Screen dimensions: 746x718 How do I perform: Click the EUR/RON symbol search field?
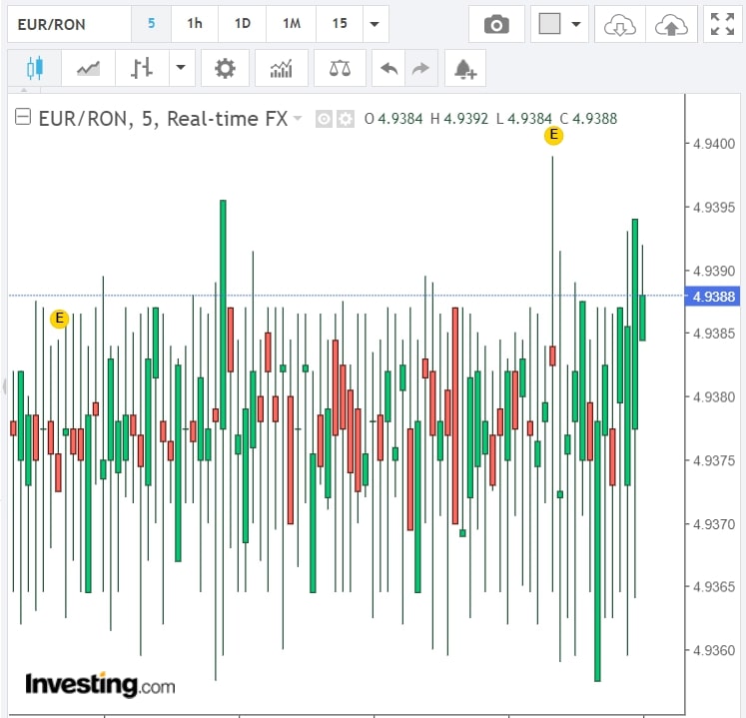[x=68, y=24]
